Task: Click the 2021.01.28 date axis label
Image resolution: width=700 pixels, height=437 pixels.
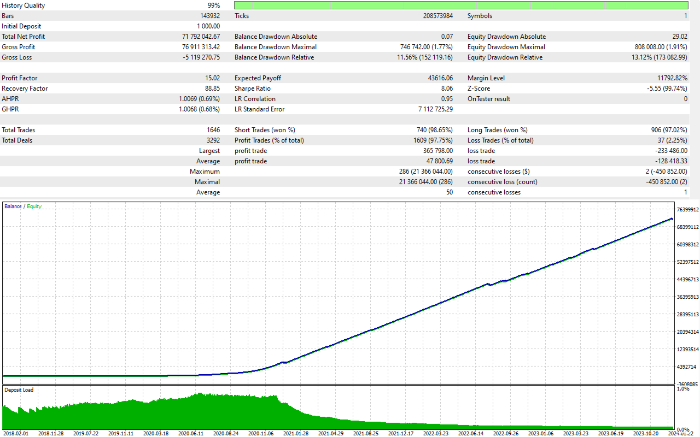Action: 296,433
